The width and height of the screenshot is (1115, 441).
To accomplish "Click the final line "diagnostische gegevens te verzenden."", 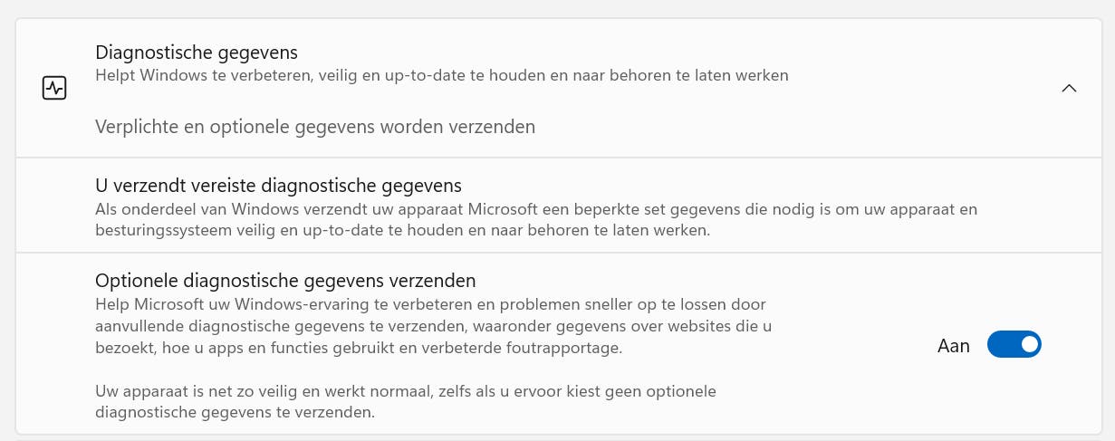I will point(235,413).
